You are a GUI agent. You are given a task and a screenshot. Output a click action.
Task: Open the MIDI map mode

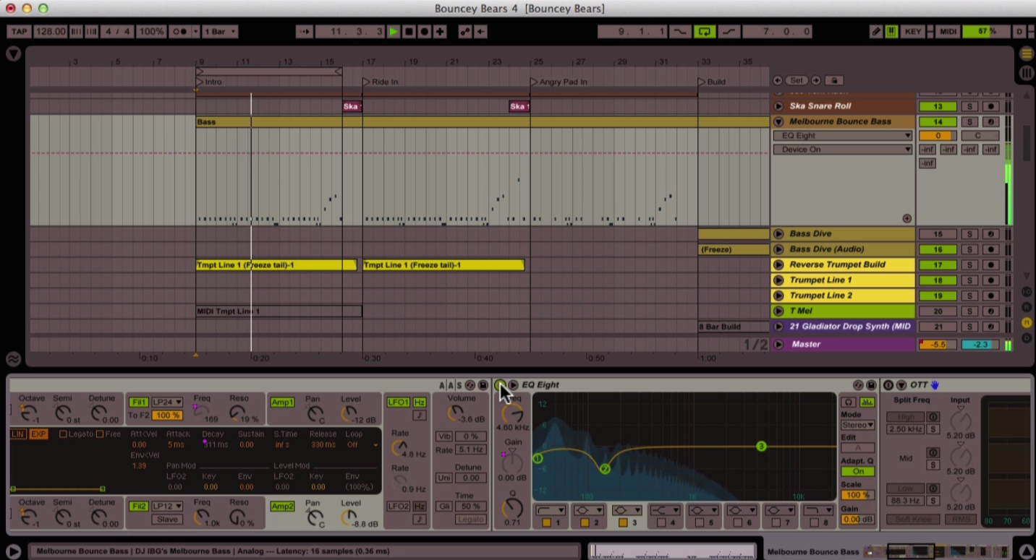tap(948, 32)
